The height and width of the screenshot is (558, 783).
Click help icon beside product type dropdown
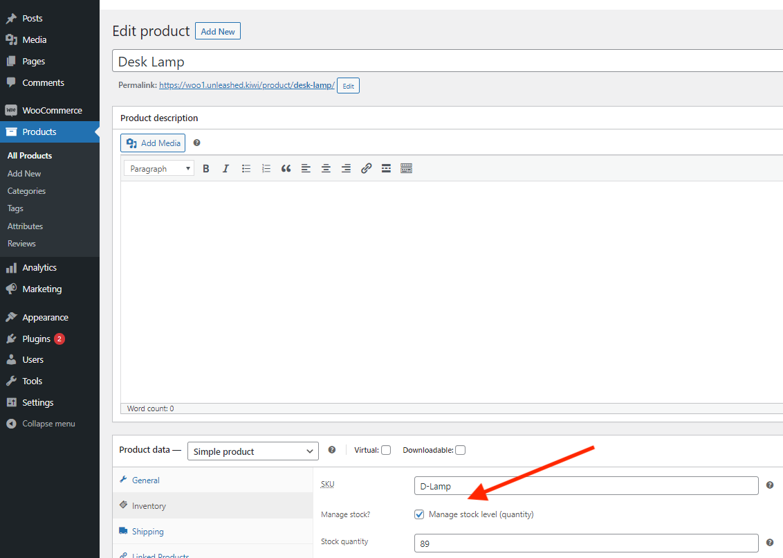pyautogui.click(x=331, y=450)
